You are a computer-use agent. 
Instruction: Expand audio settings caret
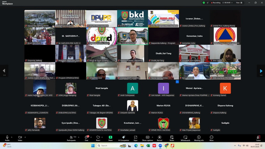click(x=12, y=137)
